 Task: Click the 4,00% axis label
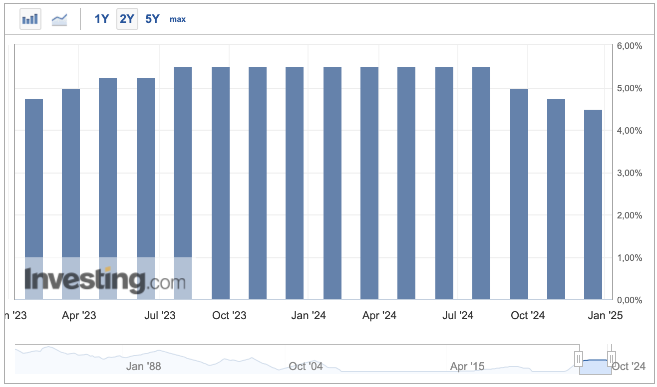[630, 131]
